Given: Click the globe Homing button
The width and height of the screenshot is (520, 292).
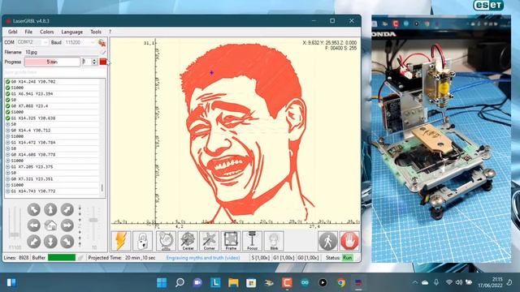Looking at the screenshot, I should [x=166, y=241].
